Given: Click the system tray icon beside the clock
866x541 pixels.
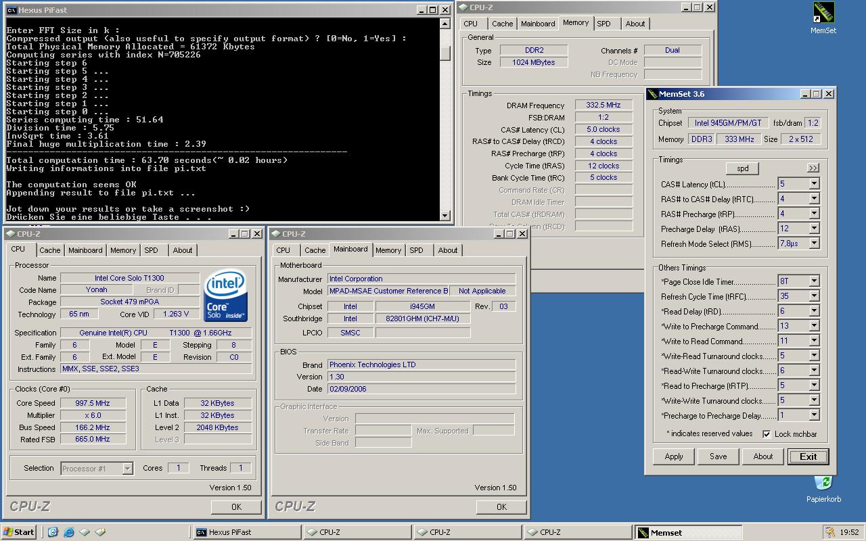Looking at the screenshot, I should coord(830,532).
